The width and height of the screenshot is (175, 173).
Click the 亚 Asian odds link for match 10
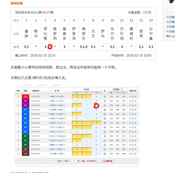coord(133,136)
